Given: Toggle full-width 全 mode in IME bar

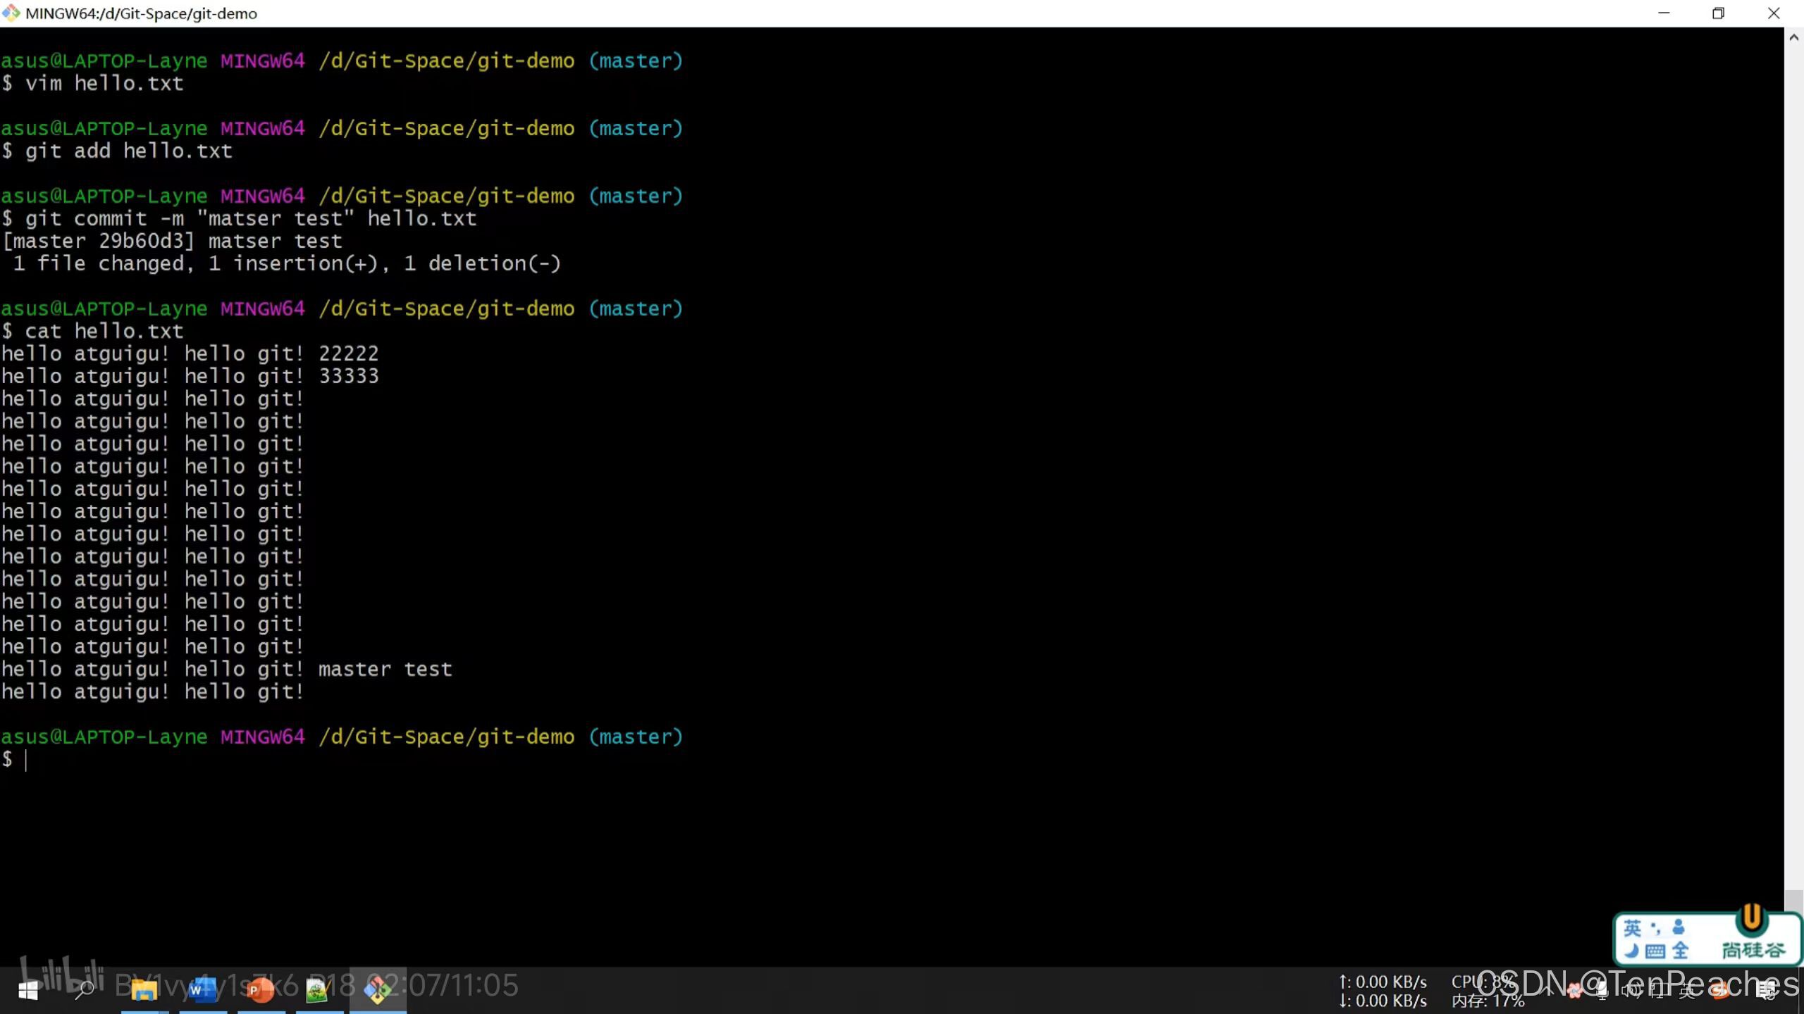Looking at the screenshot, I should tap(1680, 951).
